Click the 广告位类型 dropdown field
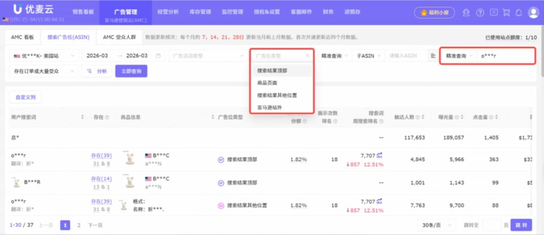 point(282,56)
